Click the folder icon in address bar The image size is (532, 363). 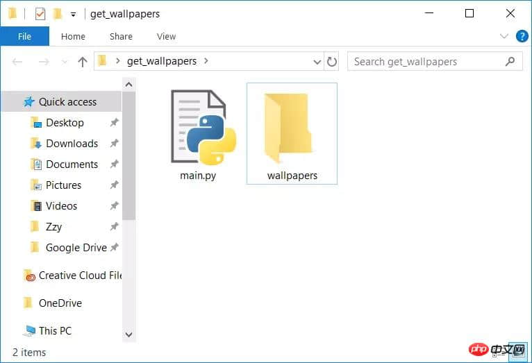102,61
